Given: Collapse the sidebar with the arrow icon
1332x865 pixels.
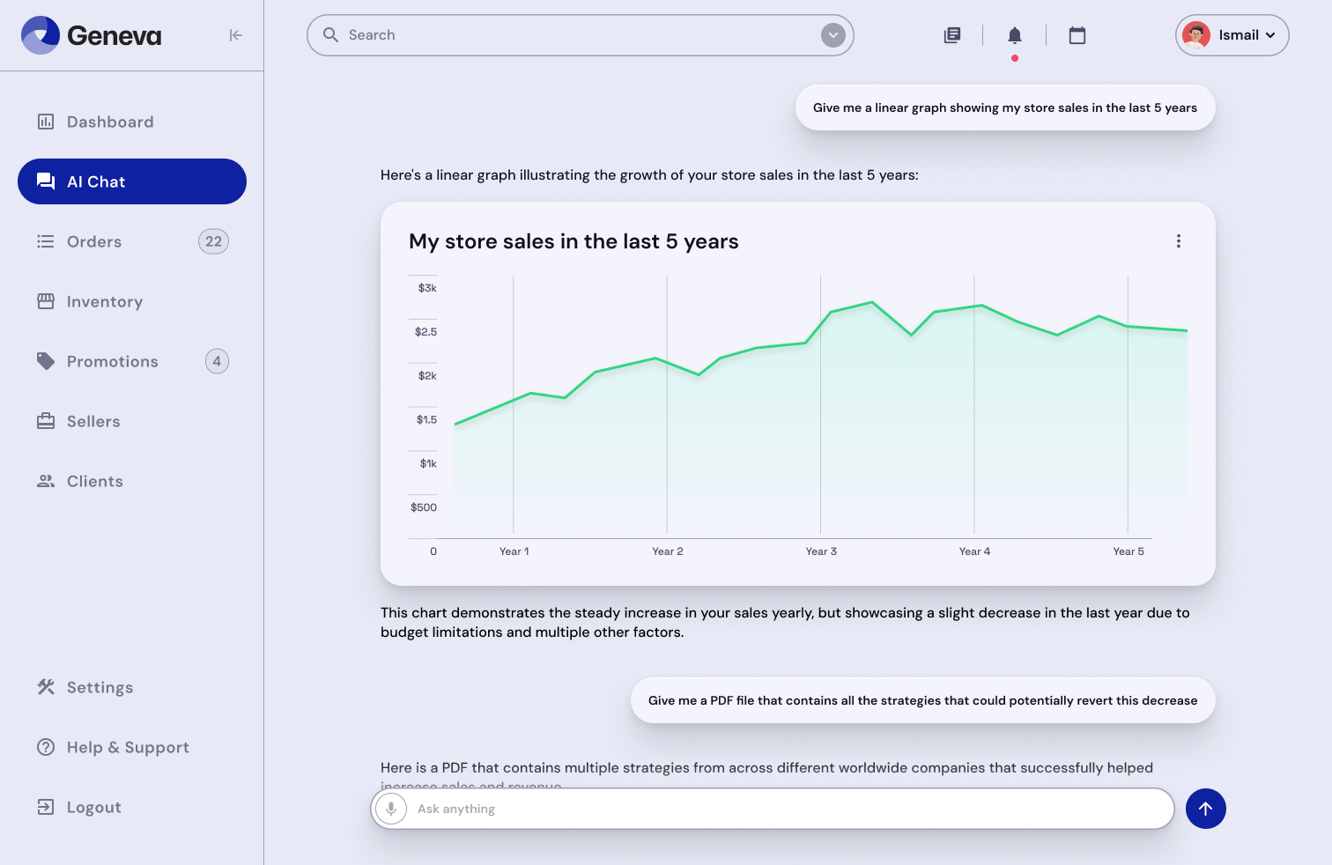Looking at the screenshot, I should coord(235,35).
